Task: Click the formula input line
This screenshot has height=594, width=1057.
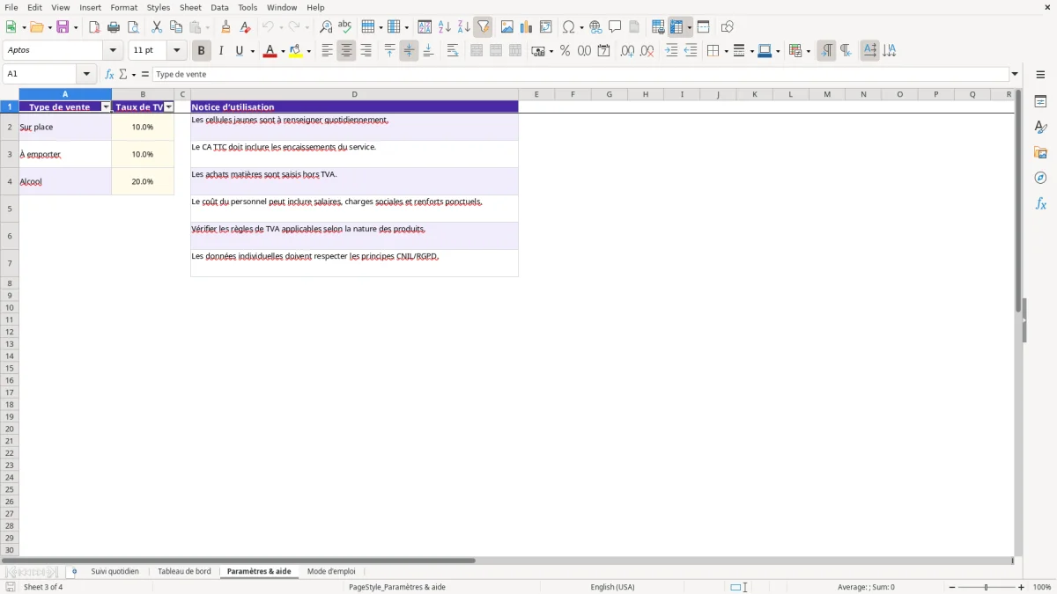Action: pos(581,75)
